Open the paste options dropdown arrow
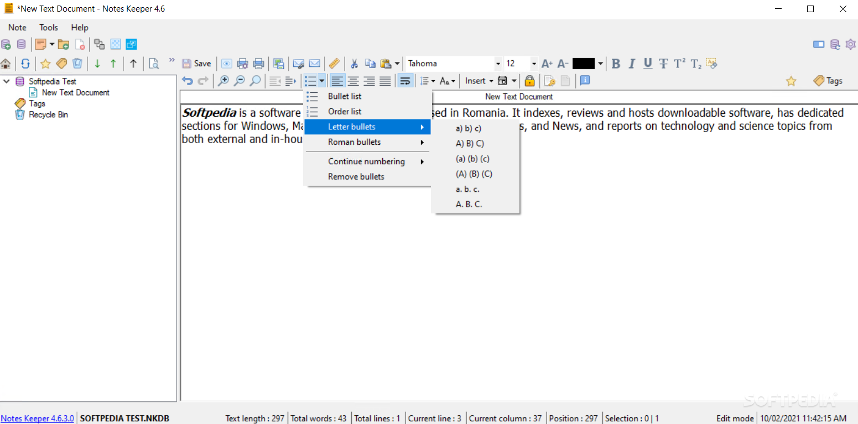858x424 pixels. pos(397,64)
